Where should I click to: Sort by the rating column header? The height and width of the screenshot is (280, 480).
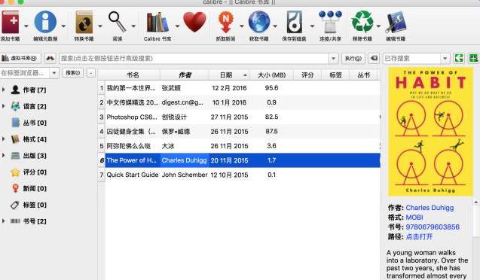[307, 75]
